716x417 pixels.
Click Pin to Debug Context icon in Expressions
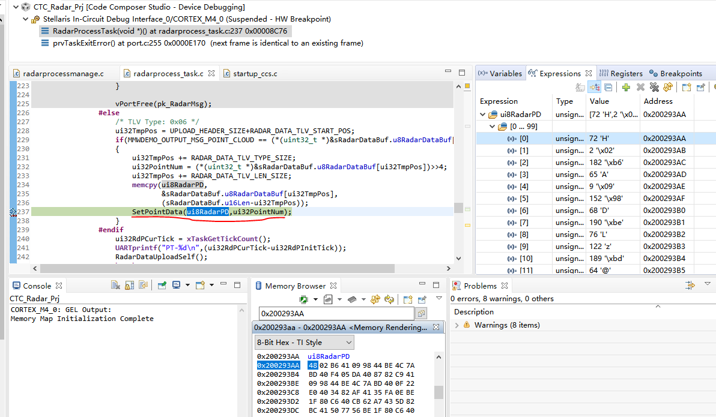701,87
